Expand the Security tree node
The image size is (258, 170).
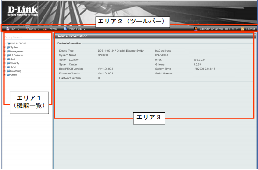(5, 63)
